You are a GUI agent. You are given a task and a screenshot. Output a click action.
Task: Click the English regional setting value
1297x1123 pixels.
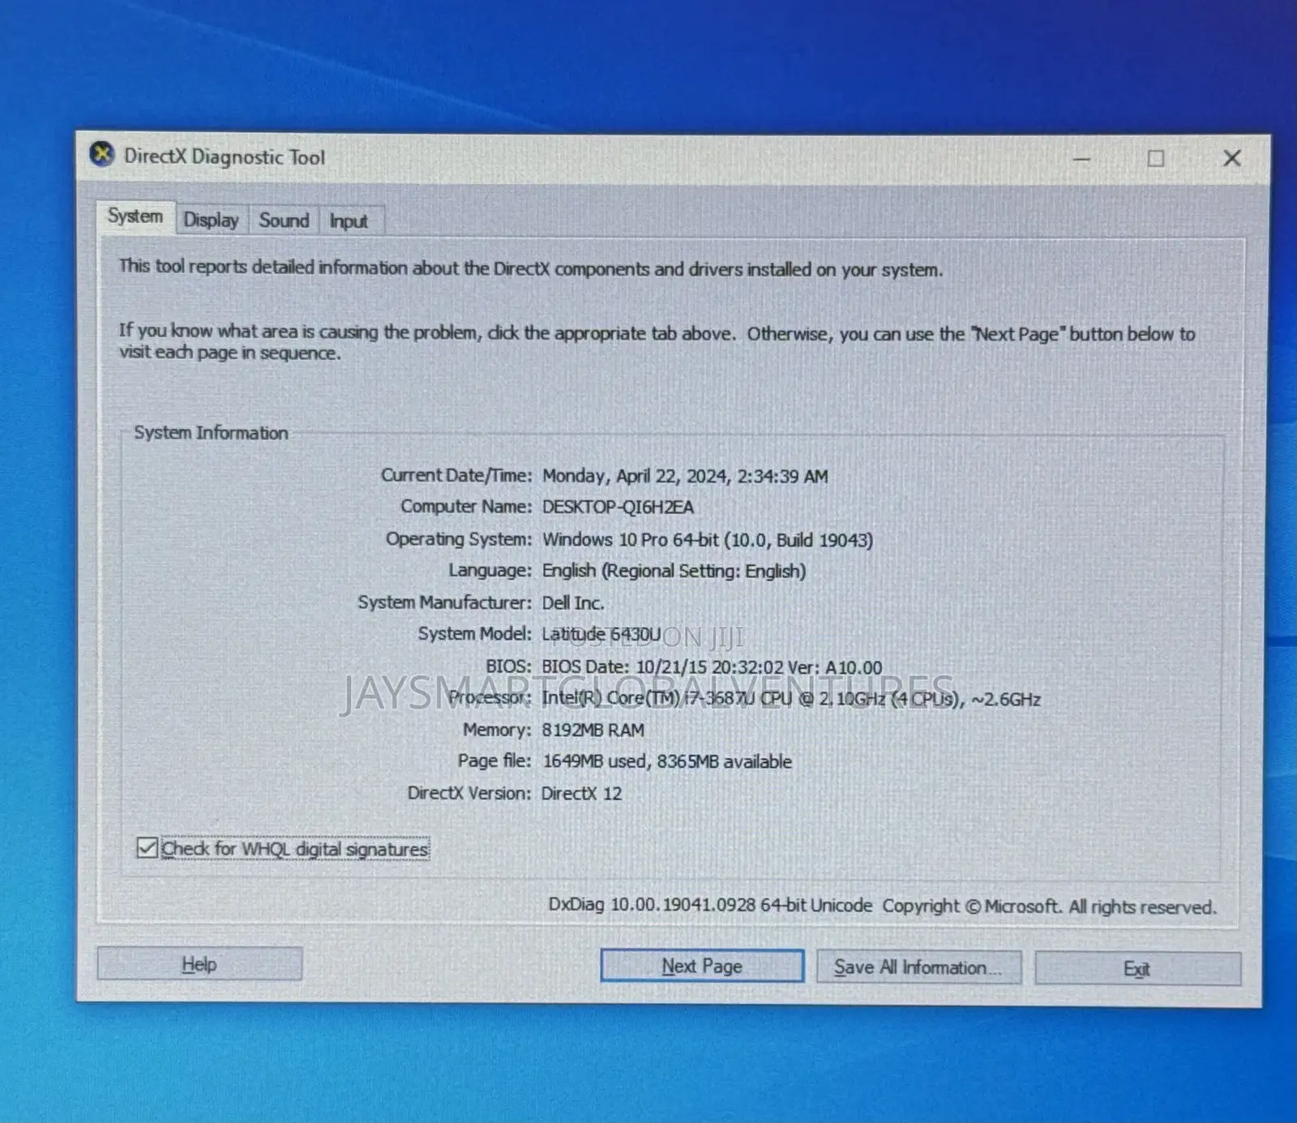(x=674, y=572)
